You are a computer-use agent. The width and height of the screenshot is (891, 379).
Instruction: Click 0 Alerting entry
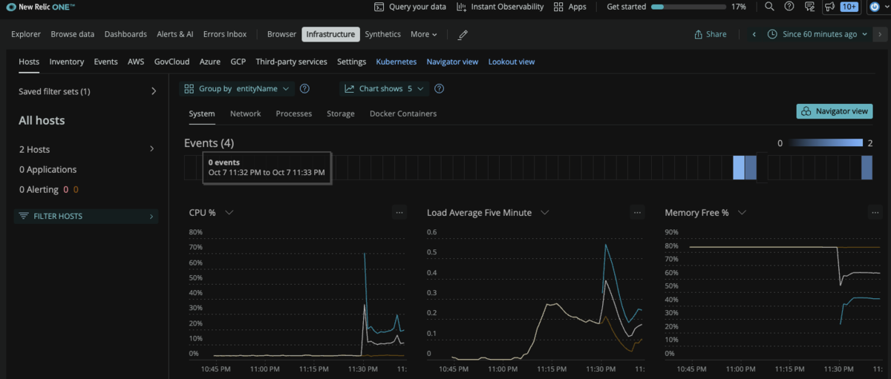tap(39, 189)
